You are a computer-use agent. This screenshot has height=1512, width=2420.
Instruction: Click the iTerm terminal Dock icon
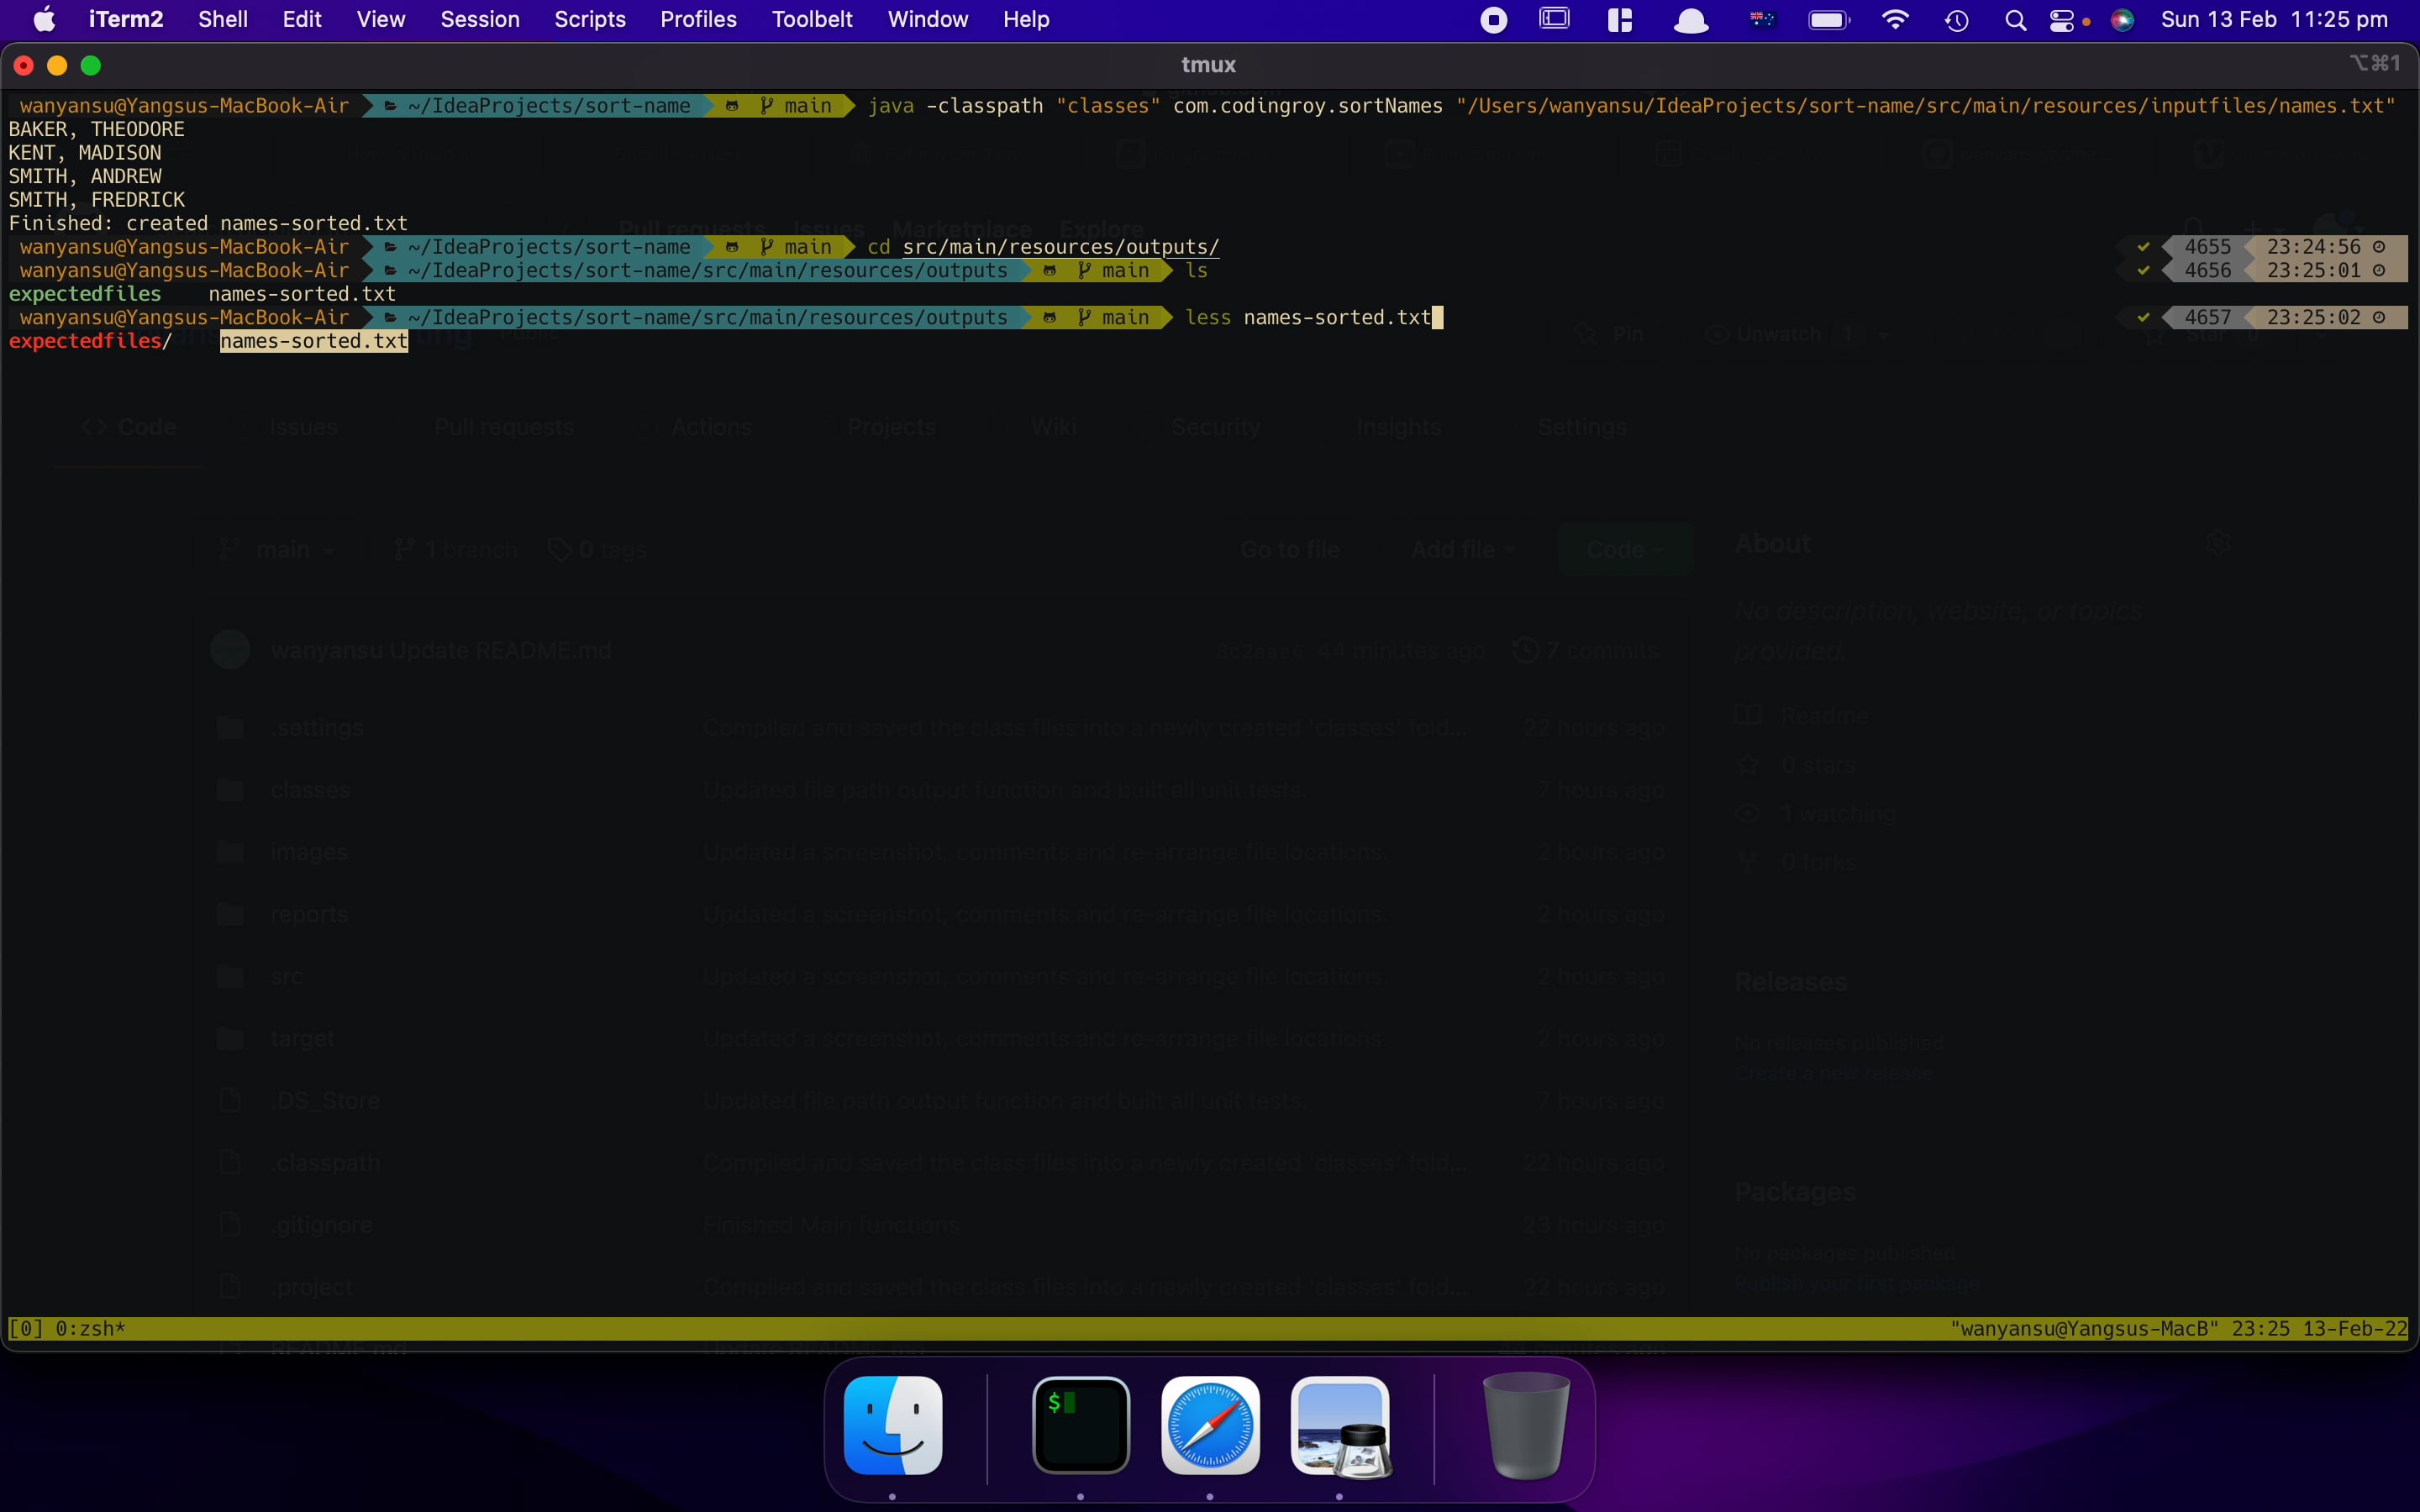pyautogui.click(x=1081, y=1425)
